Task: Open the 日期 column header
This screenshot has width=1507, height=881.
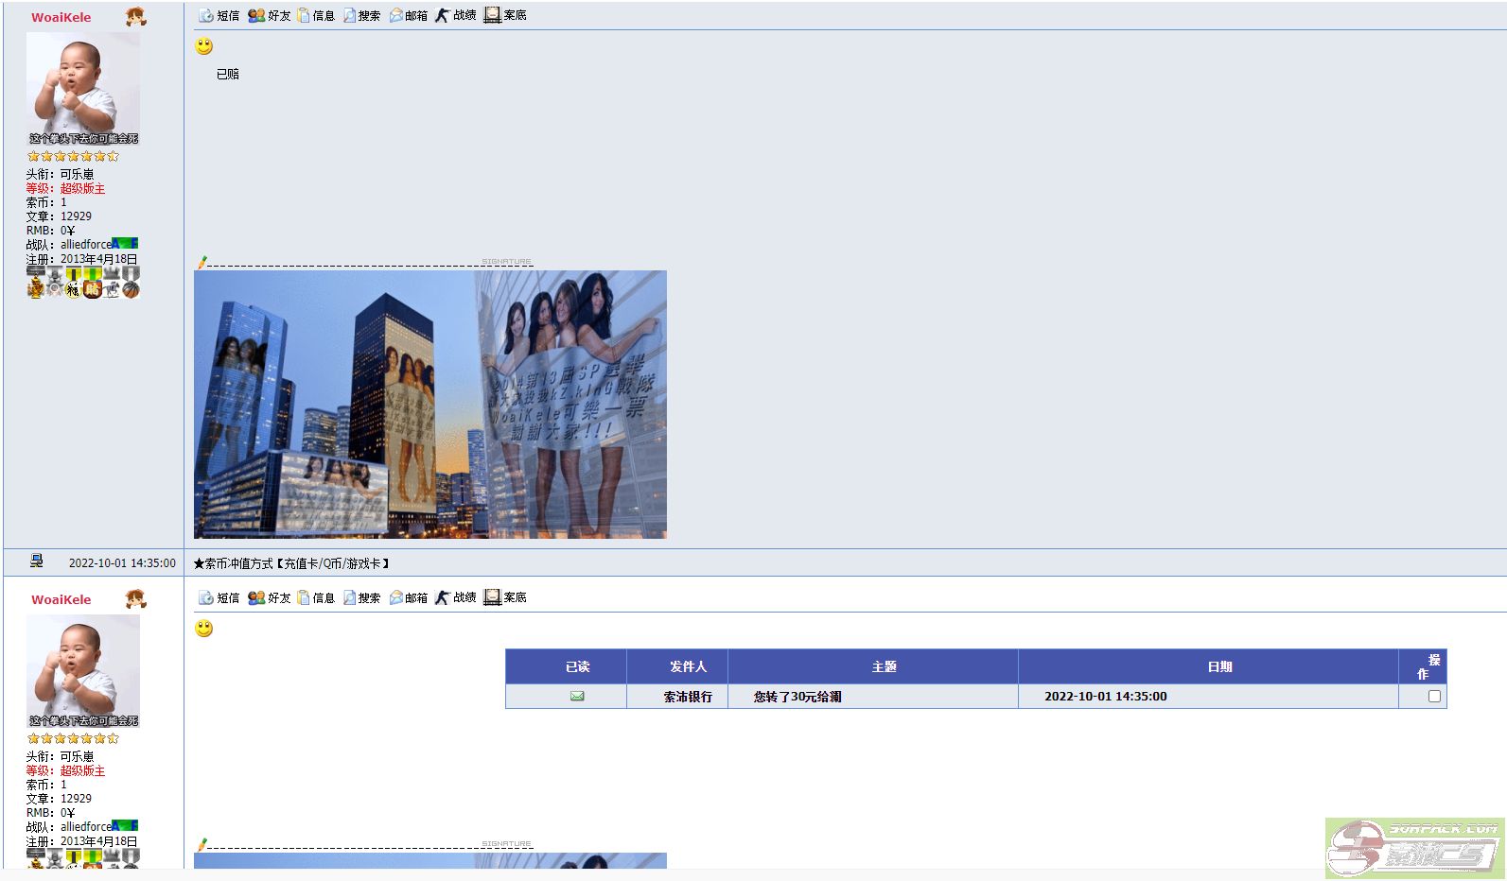Action: point(1219,667)
